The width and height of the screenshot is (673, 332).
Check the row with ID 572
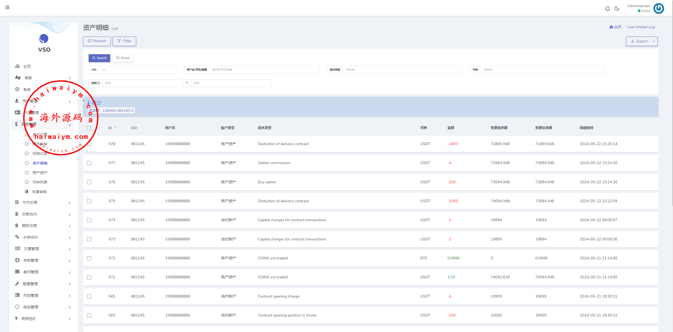[89, 258]
